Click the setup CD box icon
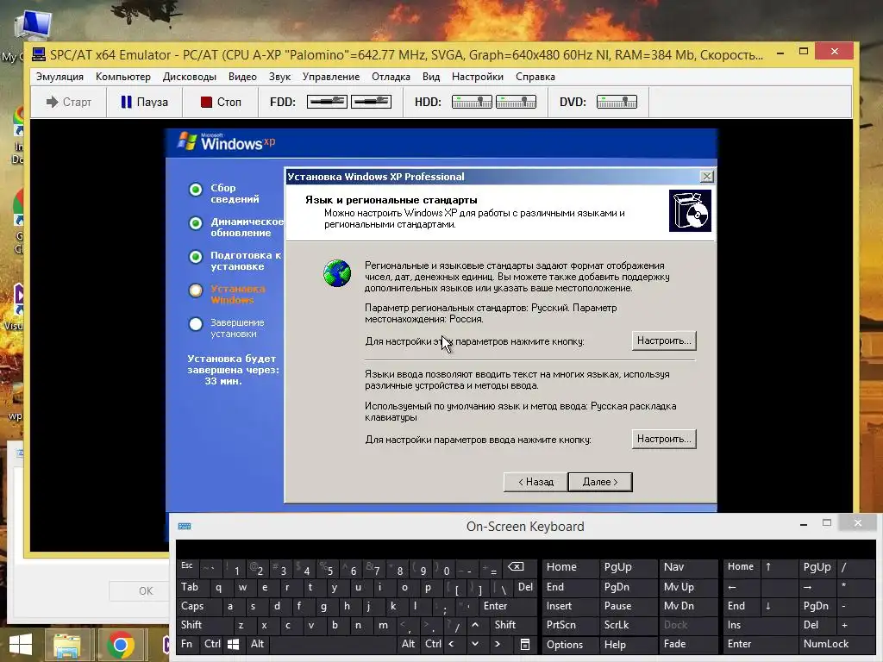 690,210
